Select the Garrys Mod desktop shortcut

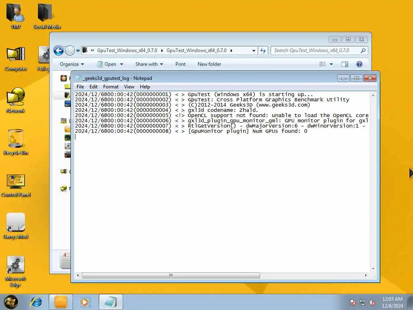click(16, 226)
